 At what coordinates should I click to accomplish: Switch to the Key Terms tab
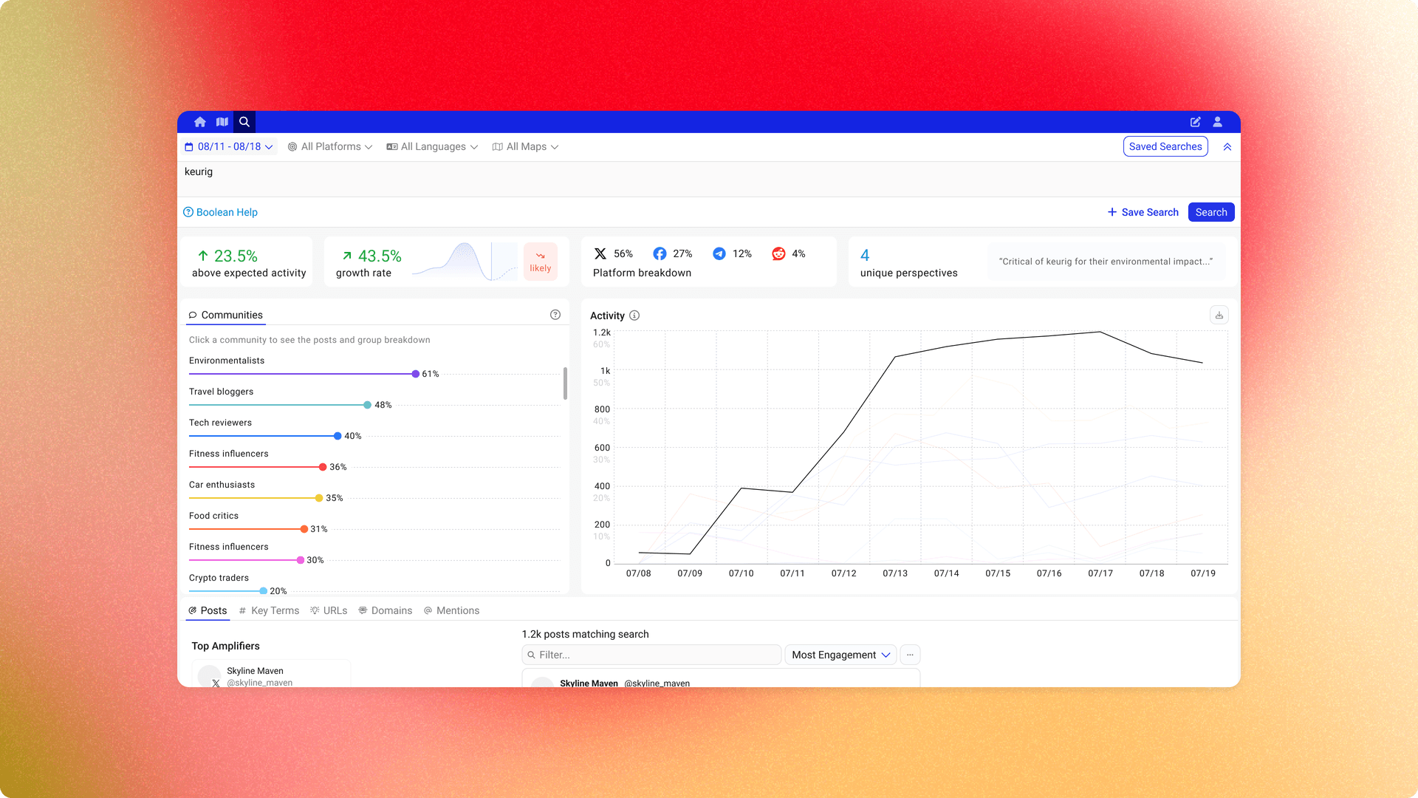(269, 610)
